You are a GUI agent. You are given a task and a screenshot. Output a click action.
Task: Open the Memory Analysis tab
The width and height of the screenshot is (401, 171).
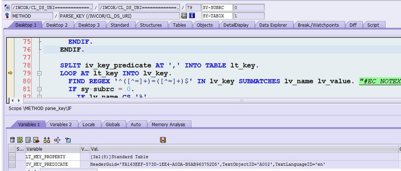[168, 125]
